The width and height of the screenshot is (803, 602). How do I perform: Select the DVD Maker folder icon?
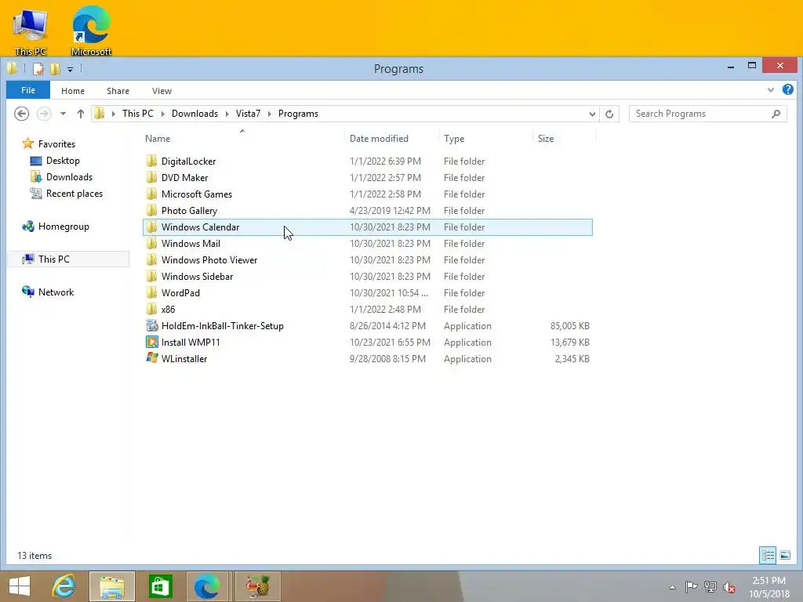click(151, 178)
